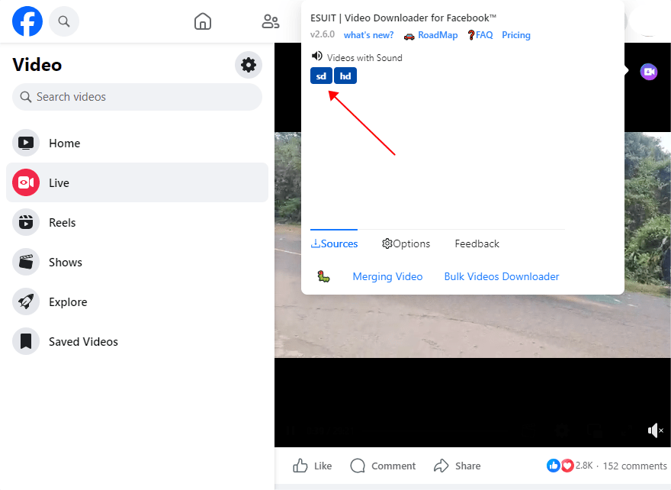Click the caterpillar bug icon
The width and height of the screenshot is (671, 490).
323,276
